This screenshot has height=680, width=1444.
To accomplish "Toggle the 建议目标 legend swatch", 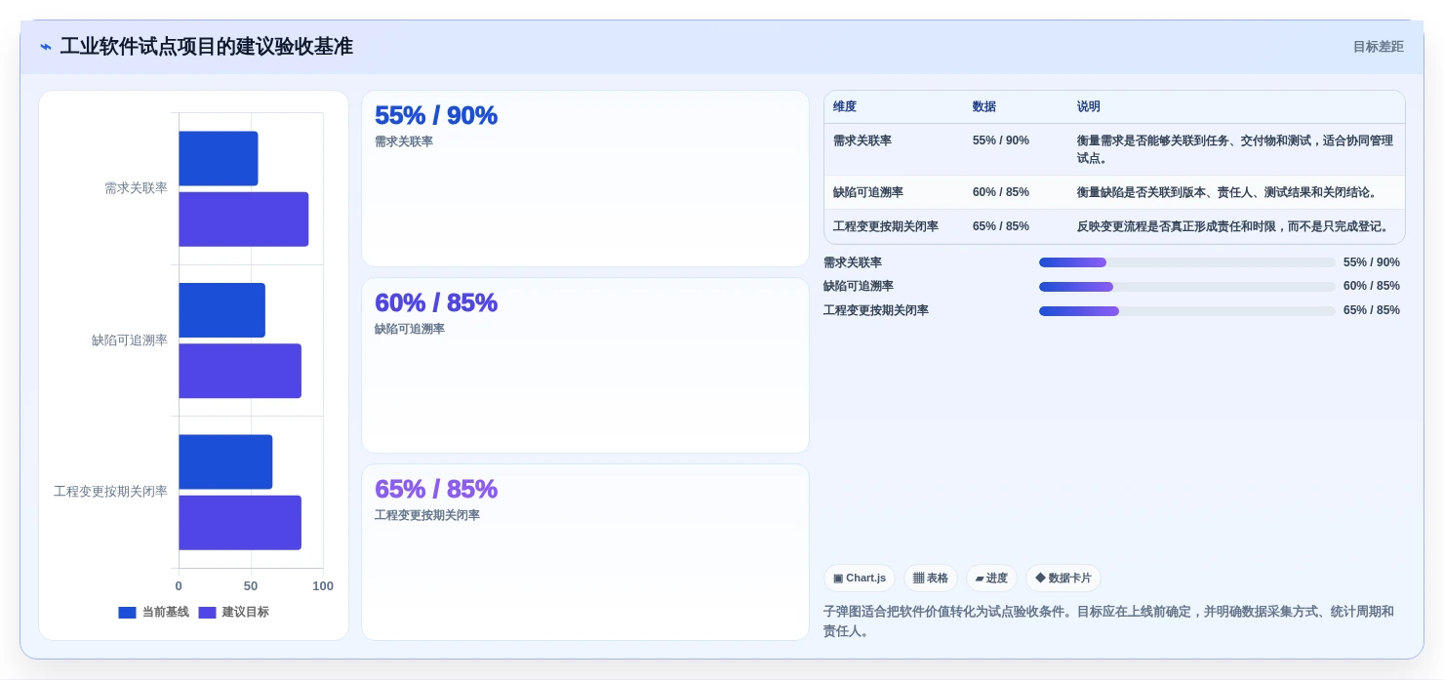I will (207, 613).
